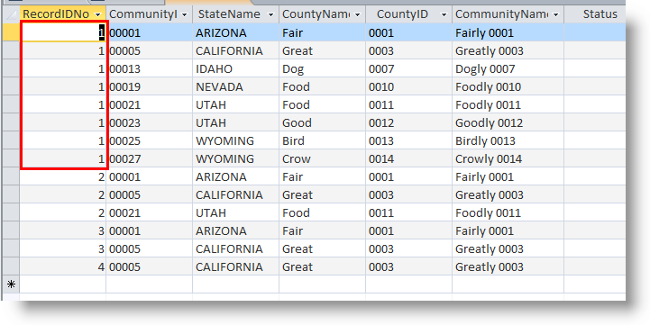Open the CountyID column dropdown arrow

444,14
